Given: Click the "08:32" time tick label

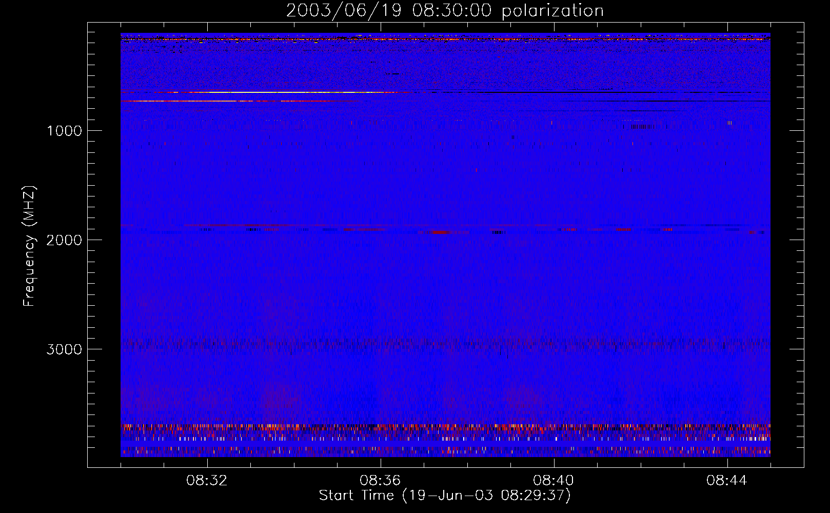Looking at the screenshot, I should pyautogui.click(x=207, y=481).
